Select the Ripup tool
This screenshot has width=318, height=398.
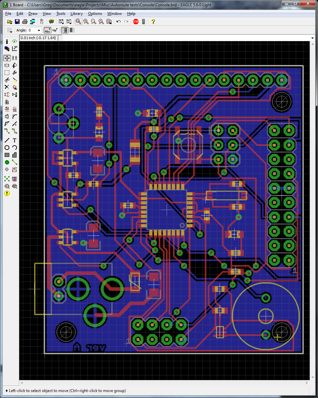(14, 131)
